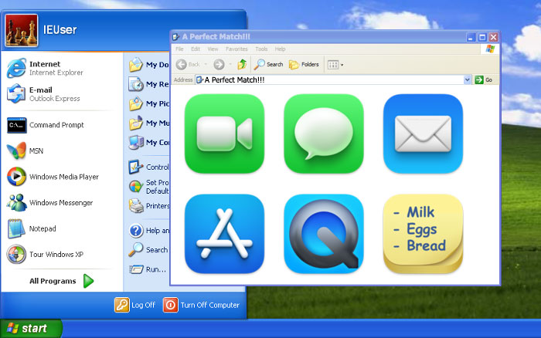541x338 pixels.
Task: Click the Up folder toolbar icon
Action: 242,64
